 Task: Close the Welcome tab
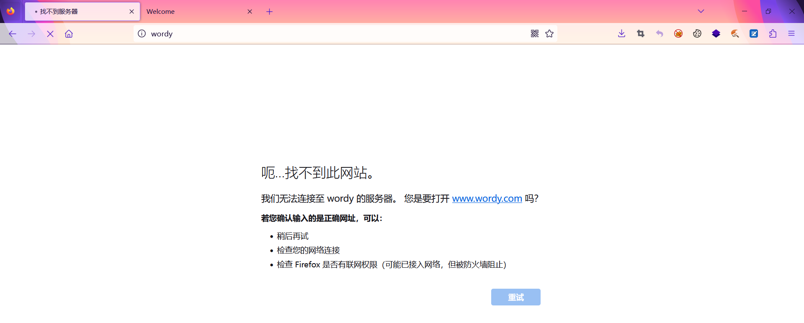[x=250, y=11]
